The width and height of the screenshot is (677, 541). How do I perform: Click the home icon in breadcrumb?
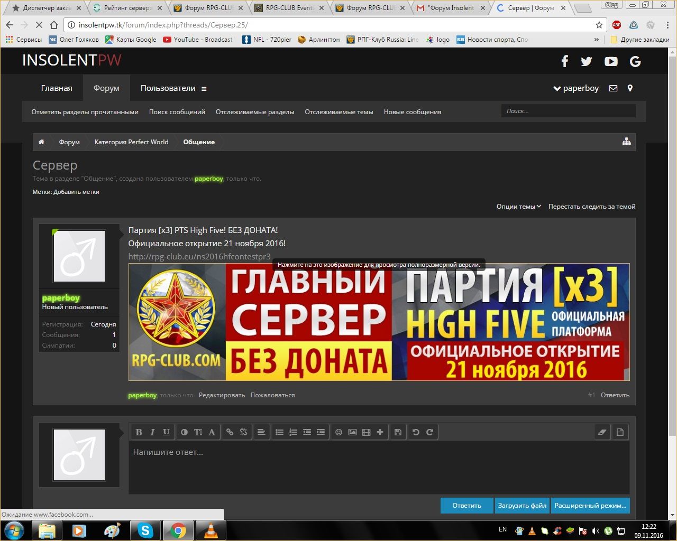[41, 142]
